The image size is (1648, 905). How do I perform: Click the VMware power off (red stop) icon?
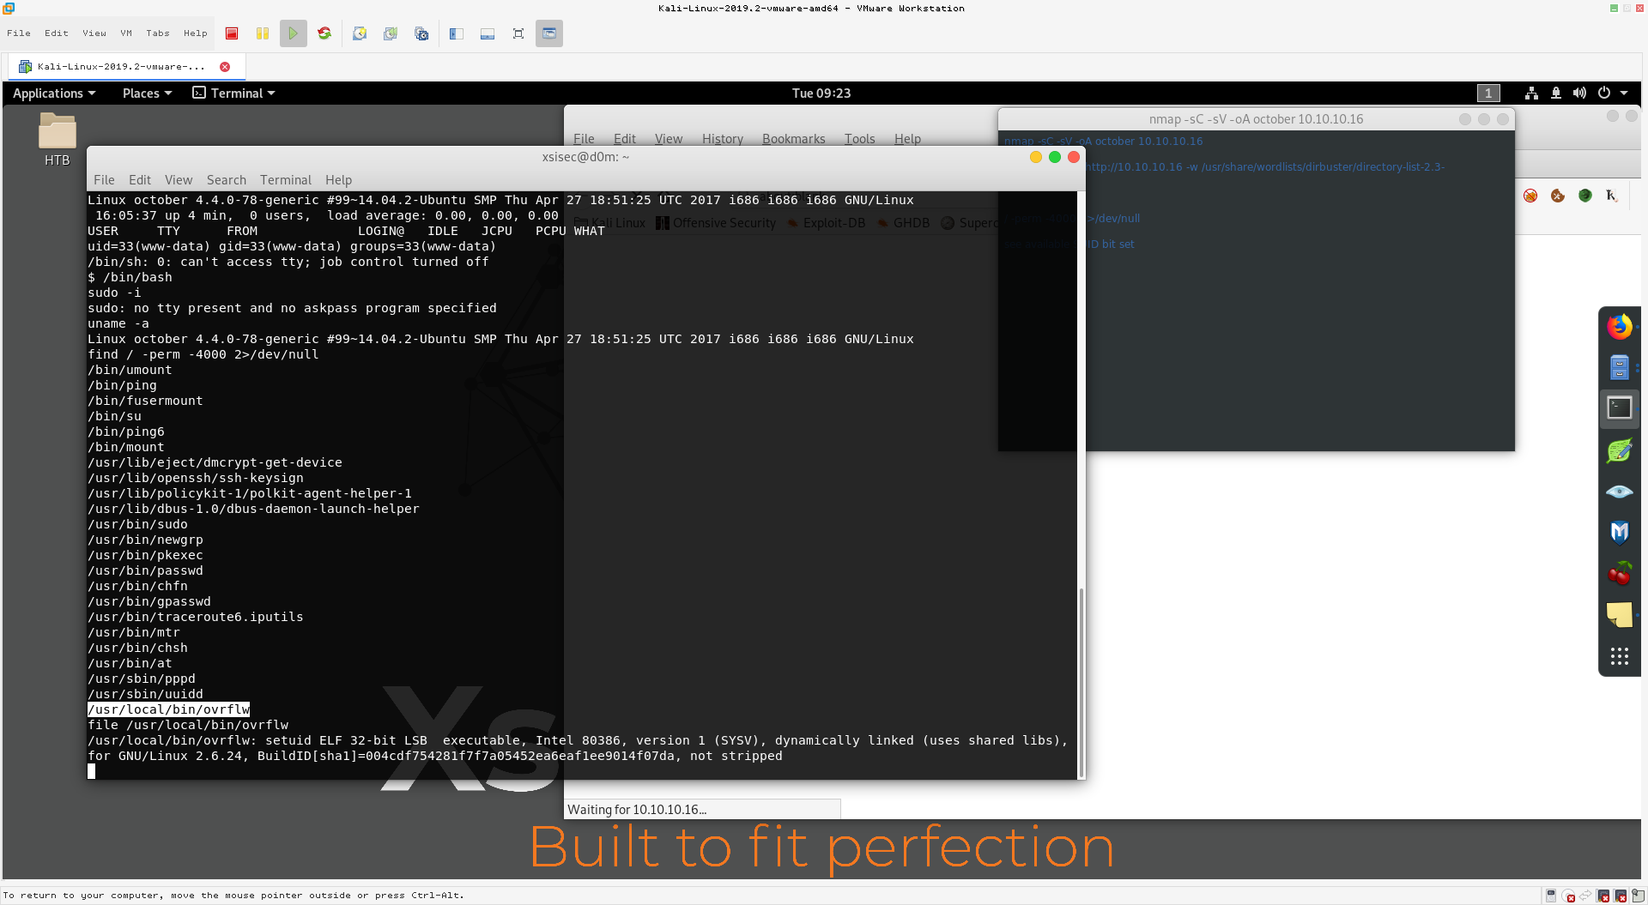(x=232, y=33)
